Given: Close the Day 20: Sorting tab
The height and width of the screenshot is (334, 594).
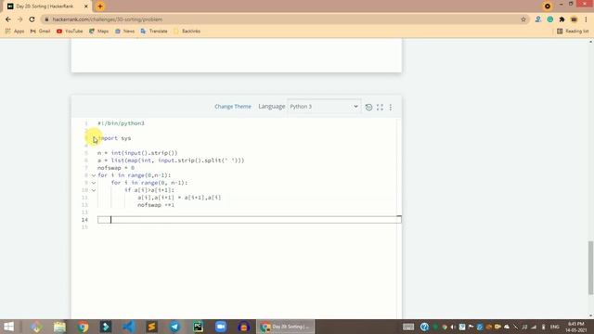Looking at the screenshot, I should point(86,6).
